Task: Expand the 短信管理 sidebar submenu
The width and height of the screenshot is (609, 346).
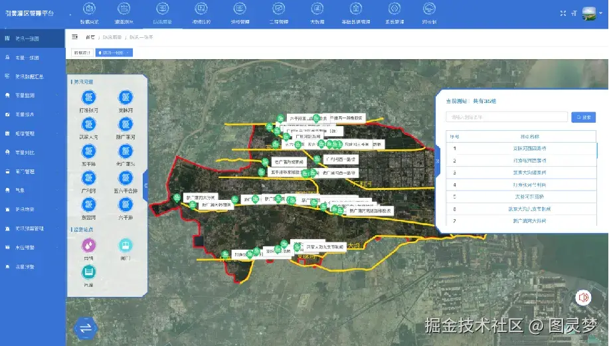Action: coord(33,133)
